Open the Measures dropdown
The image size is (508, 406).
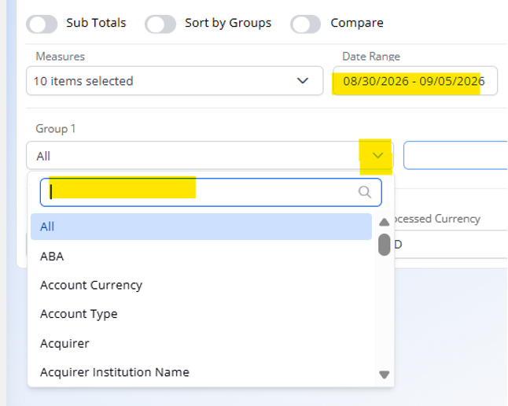click(175, 81)
